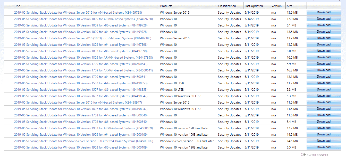Viewport: 346px width, 157px height.
Task: Select the '16.5 MB' size cell
Action: pyautogui.click(x=292, y=58)
